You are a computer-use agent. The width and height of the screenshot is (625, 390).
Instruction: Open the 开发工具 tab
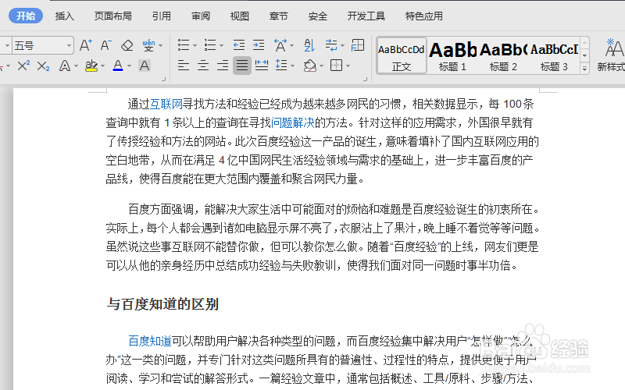pyautogui.click(x=366, y=16)
